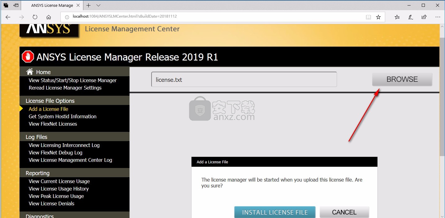This screenshot has width=445, height=218.
Task: Click the red stop hand status icon
Action: (28, 57)
